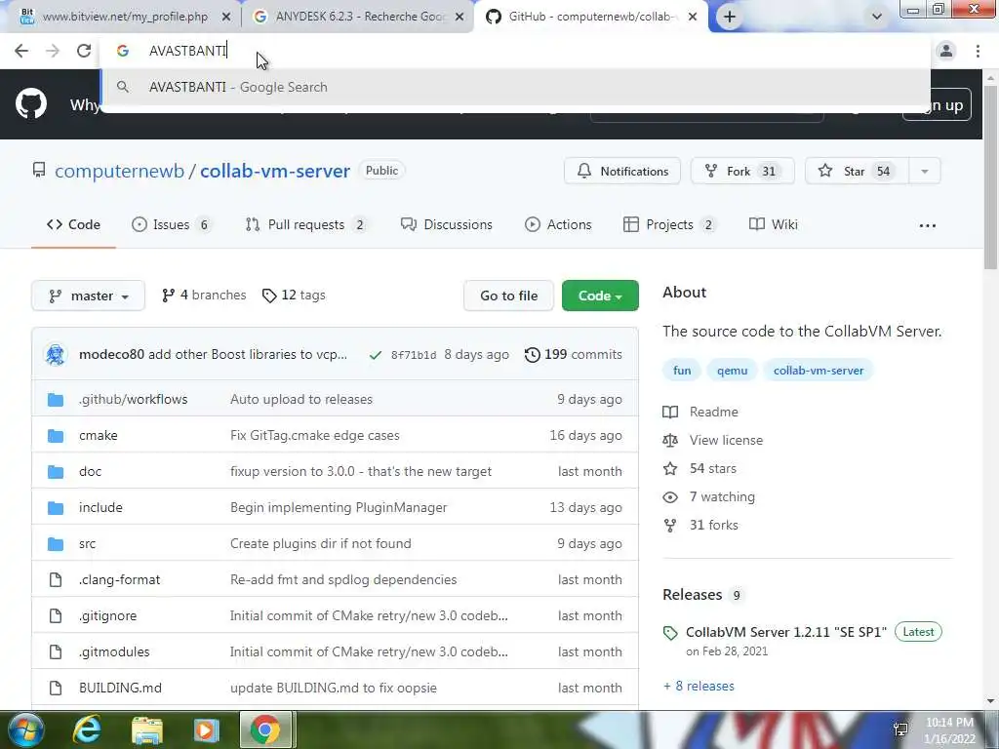
Task: Open the Wiki tab
Action: (x=774, y=225)
